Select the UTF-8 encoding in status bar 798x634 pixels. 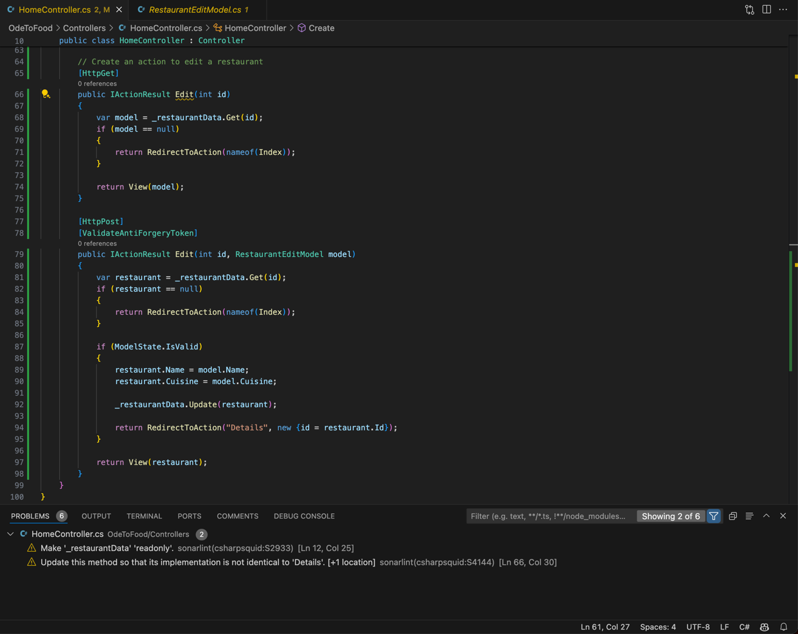pos(698,627)
